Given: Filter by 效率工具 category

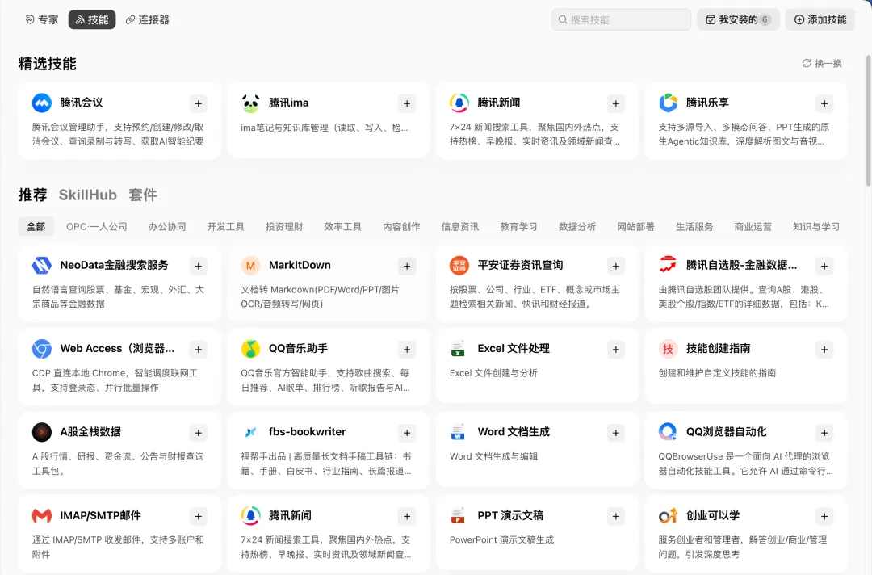Looking at the screenshot, I should coord(342,226).
